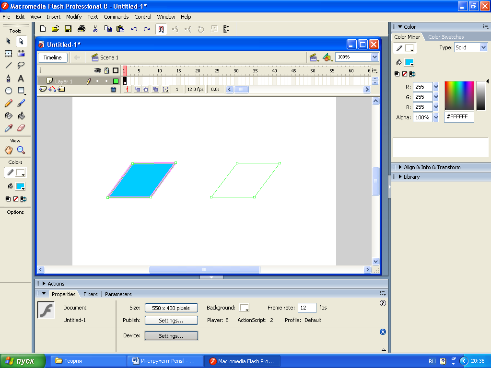This screenshot has height=368, width=491.
Task: Select the Pencil tool
Action: pyautogui.click(x=9, y=103)
